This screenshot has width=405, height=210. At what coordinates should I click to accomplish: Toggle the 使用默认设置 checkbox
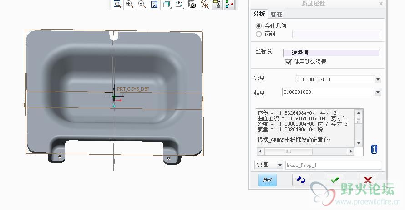288,62
